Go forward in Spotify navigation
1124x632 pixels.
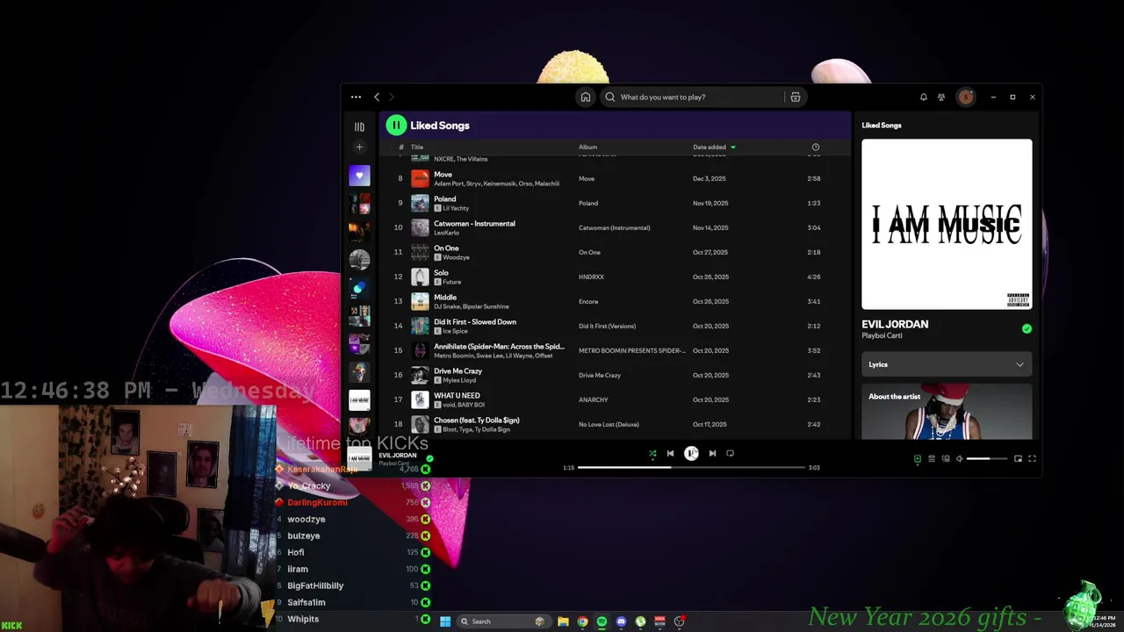(392, 97)
